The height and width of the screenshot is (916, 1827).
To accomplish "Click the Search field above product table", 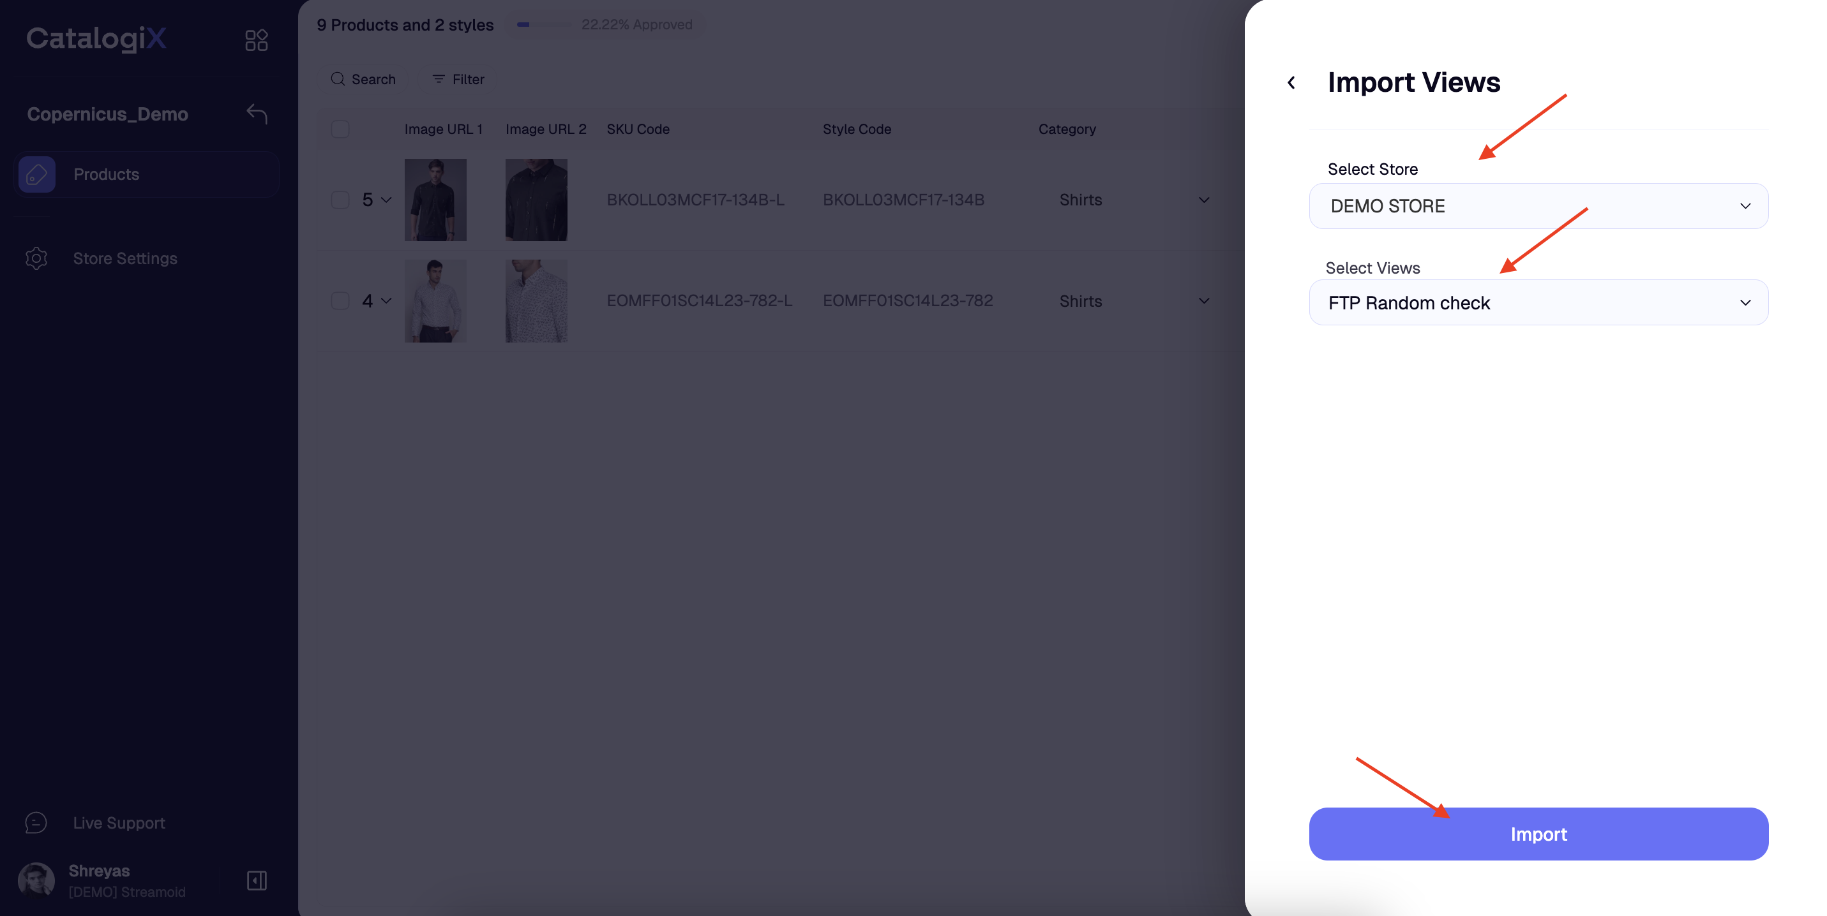I will coord(363,79).
